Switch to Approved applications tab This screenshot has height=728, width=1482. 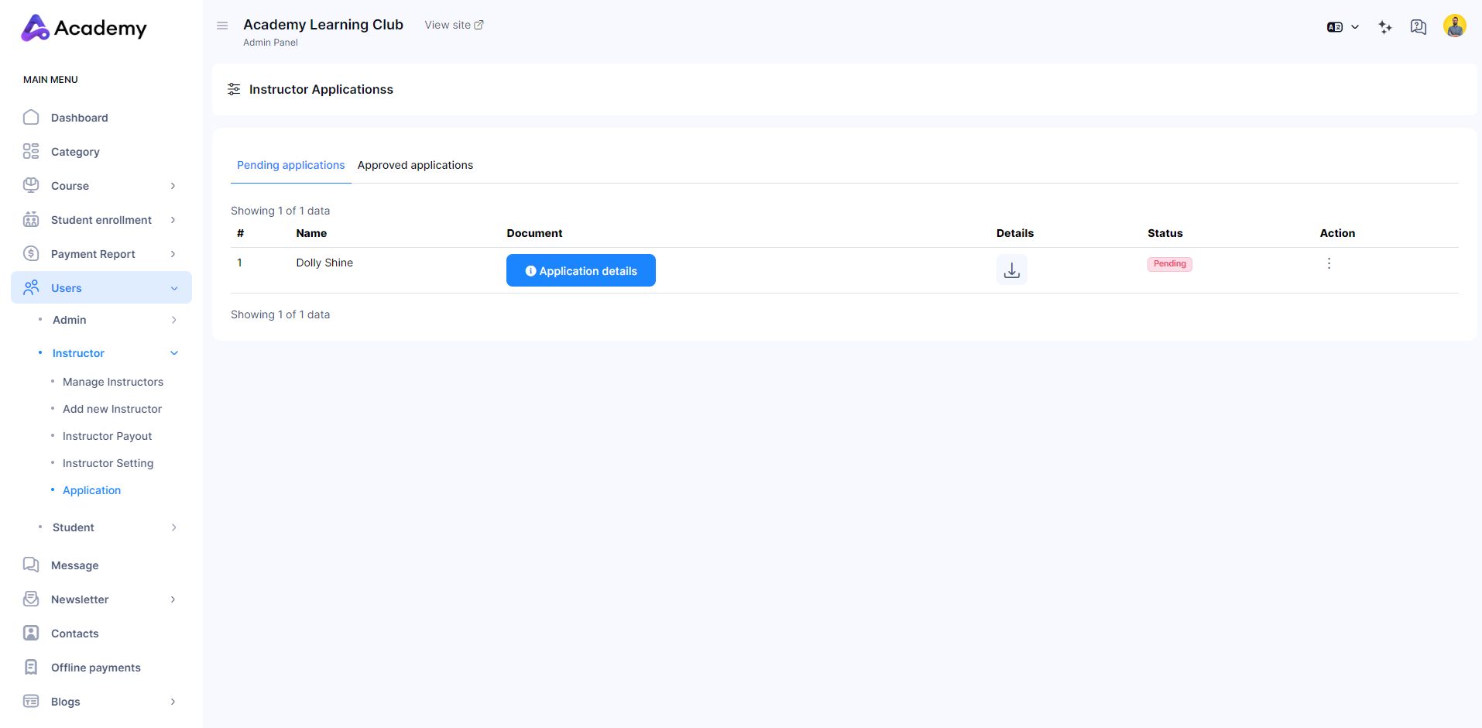click(415, 165)
